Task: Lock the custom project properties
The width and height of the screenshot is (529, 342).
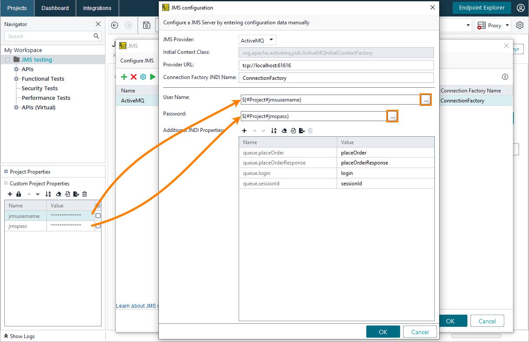Action: point(19,194)
